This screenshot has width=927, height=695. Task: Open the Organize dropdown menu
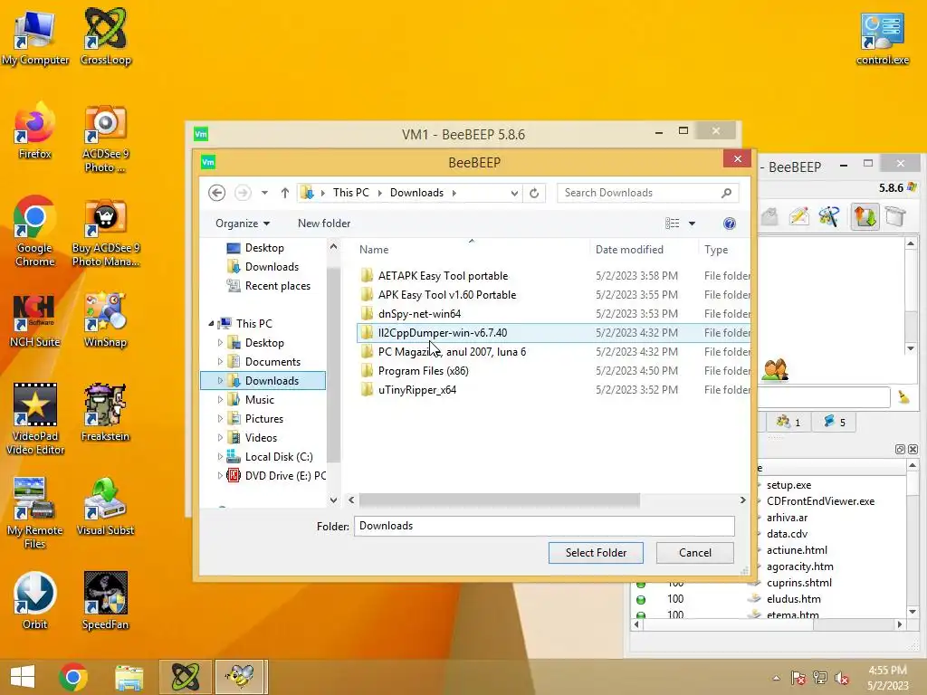pyautogui.click(x=243, y=224)
